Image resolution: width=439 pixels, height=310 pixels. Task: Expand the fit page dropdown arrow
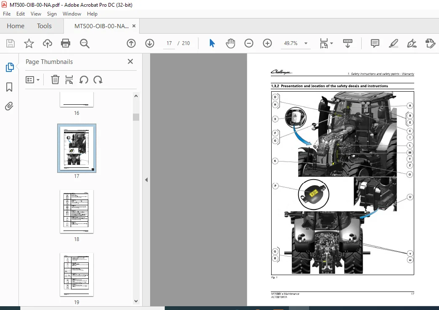point(331,43)
